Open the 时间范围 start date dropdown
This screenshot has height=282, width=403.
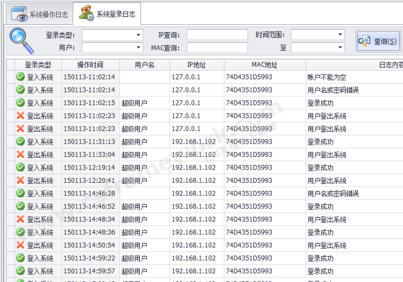coord(340,35)
